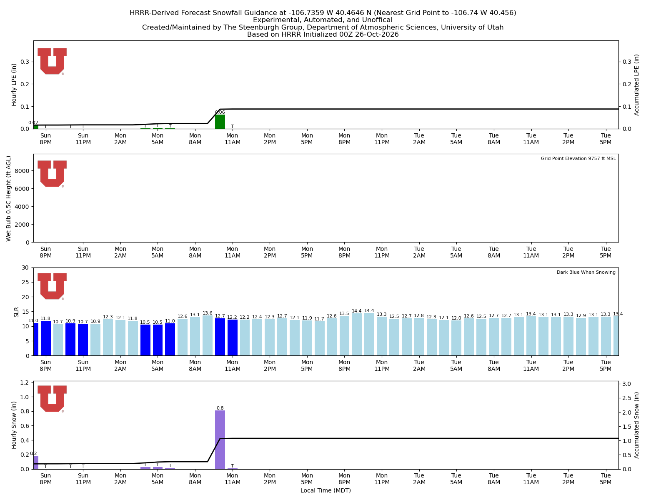Click the '1.2' tick on Hourly Snow axis
Image resolution: width=646 pixels, height=500 pixels.
pyautogui.click(x=25, y=382)
